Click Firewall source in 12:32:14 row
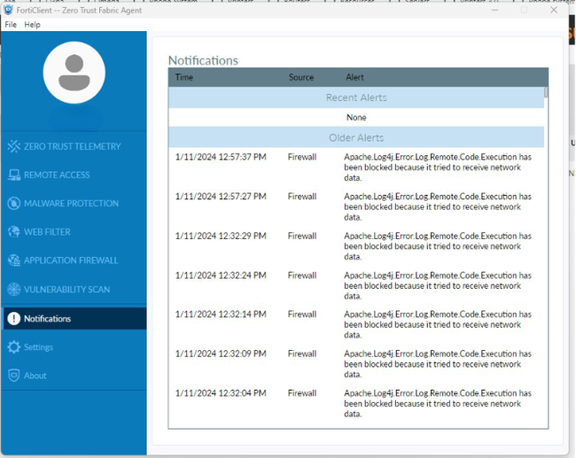Screen dimensions: 576x458 click(x=302, y=314)
